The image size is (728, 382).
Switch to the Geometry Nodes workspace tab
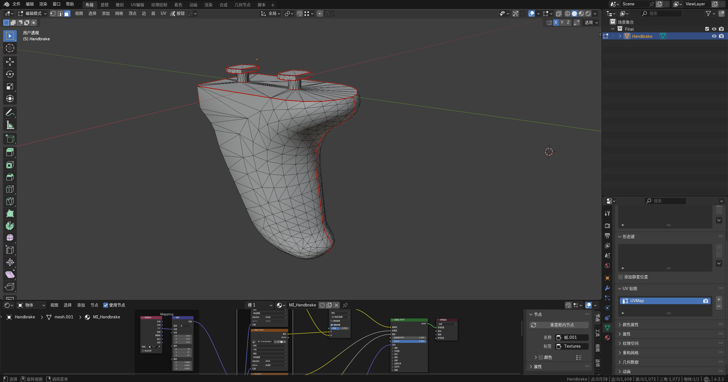(x=242, y=5)
